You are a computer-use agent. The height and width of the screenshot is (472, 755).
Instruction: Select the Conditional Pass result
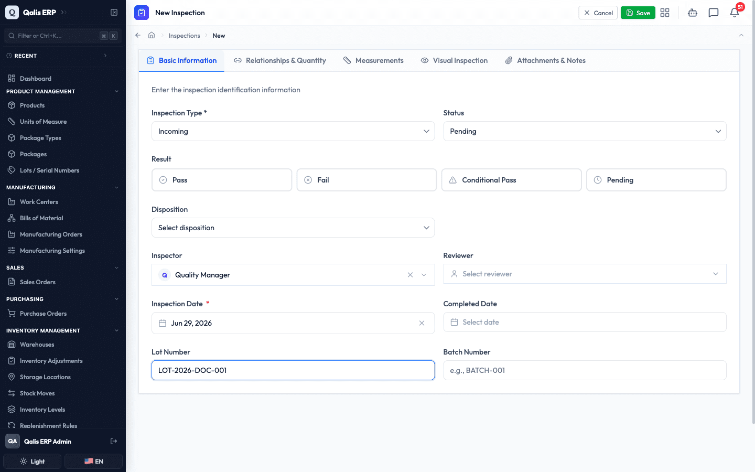pyautogui.click(x=511, y=180)
